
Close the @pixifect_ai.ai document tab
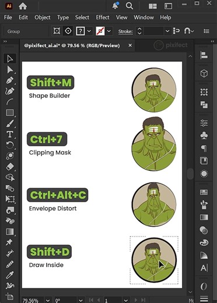pos(130,45)
